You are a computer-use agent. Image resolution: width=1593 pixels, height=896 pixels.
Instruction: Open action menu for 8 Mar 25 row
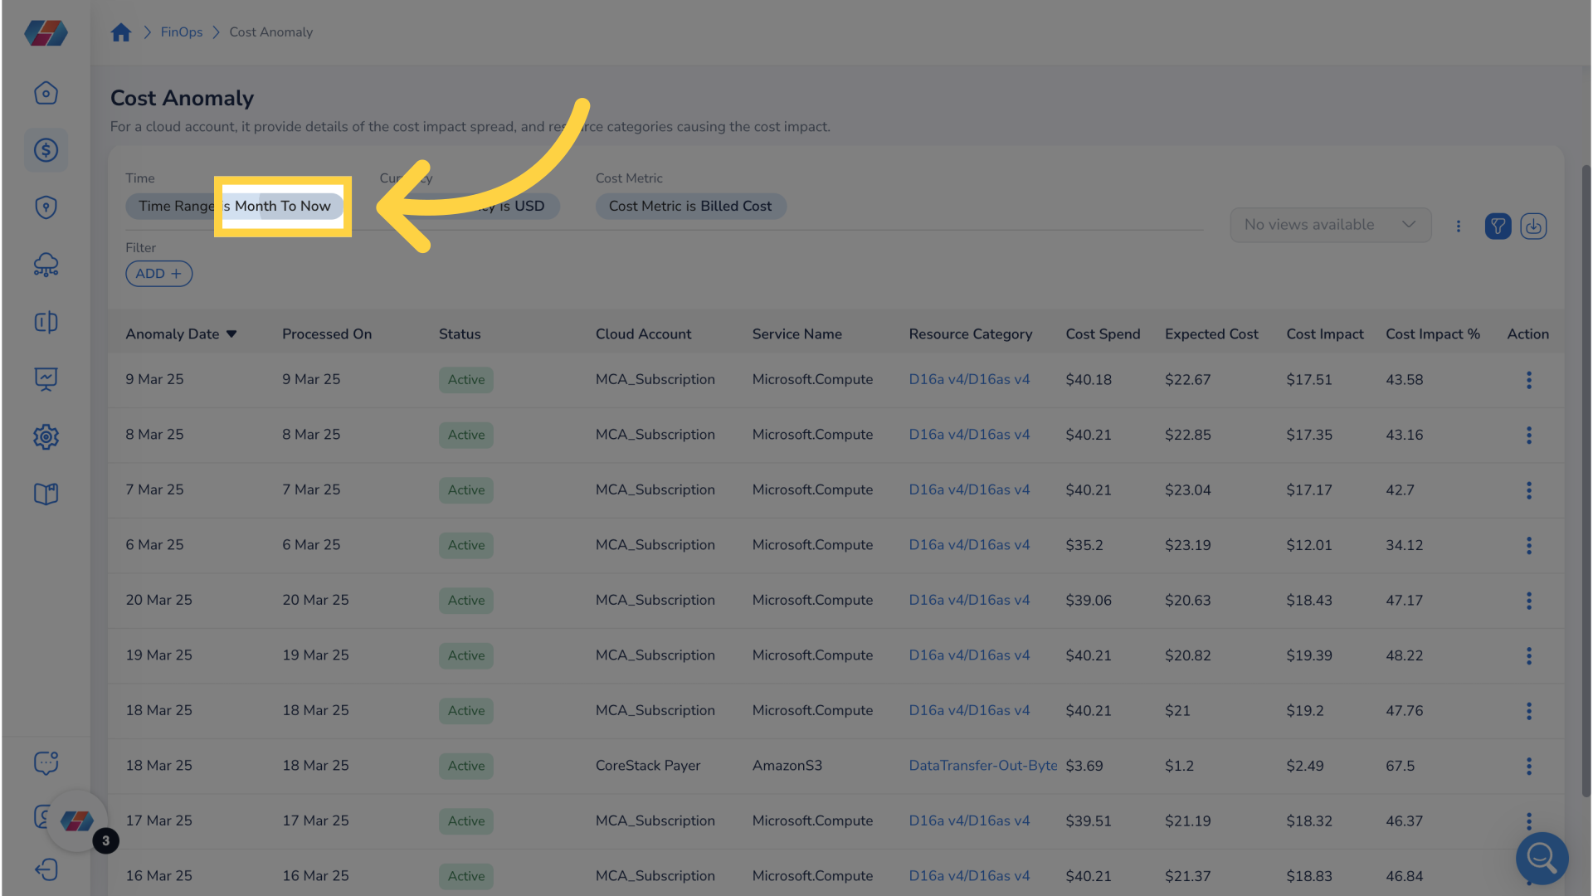[1528, 435]
